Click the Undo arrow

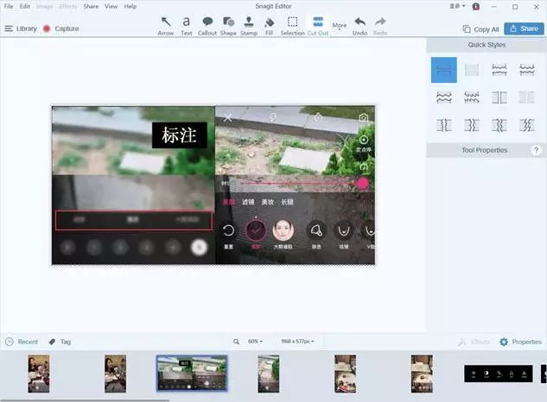click(x=359, y=25)
